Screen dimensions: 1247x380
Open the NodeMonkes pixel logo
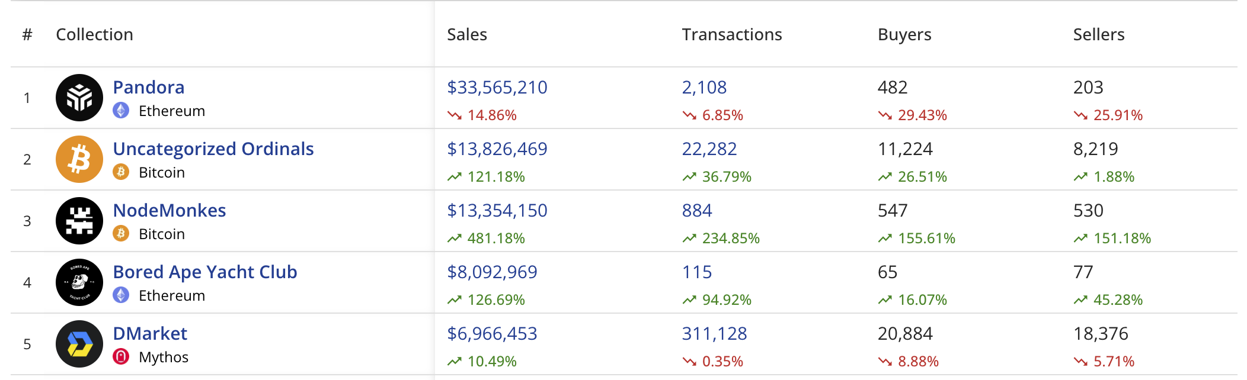pos(79,221)
